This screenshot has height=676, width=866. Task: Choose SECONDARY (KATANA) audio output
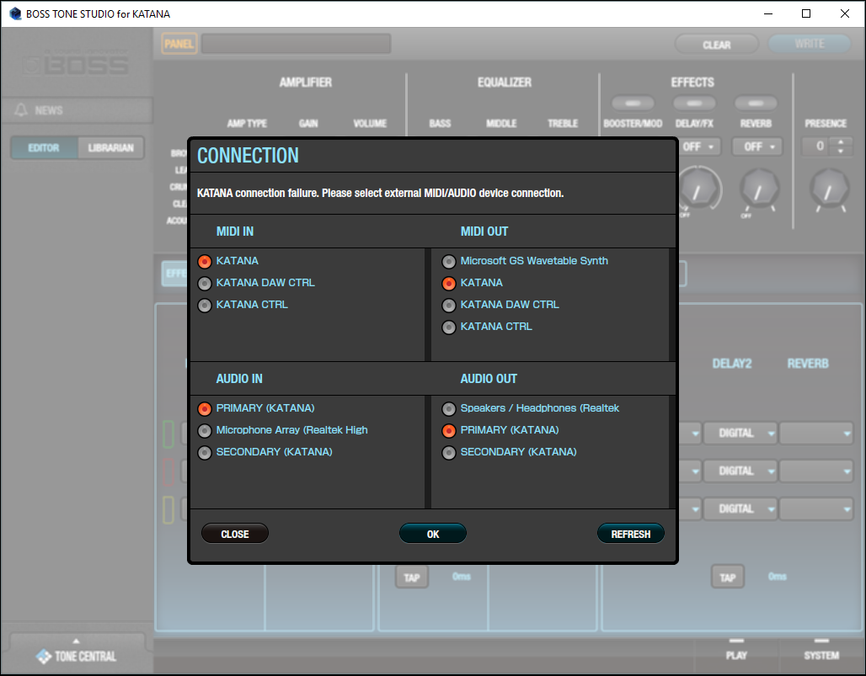(448, 453)
